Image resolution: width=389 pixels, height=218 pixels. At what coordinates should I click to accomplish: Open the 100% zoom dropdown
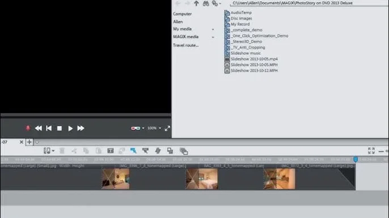click(160, 128)
